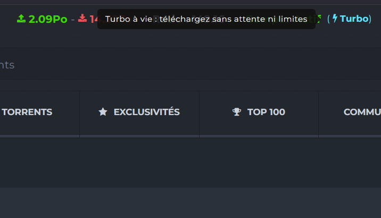Open the Turbo link

click(354, 19)
